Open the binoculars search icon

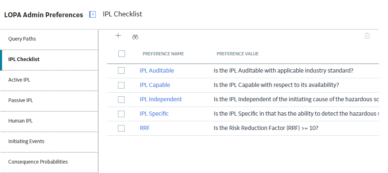point(135,37)
